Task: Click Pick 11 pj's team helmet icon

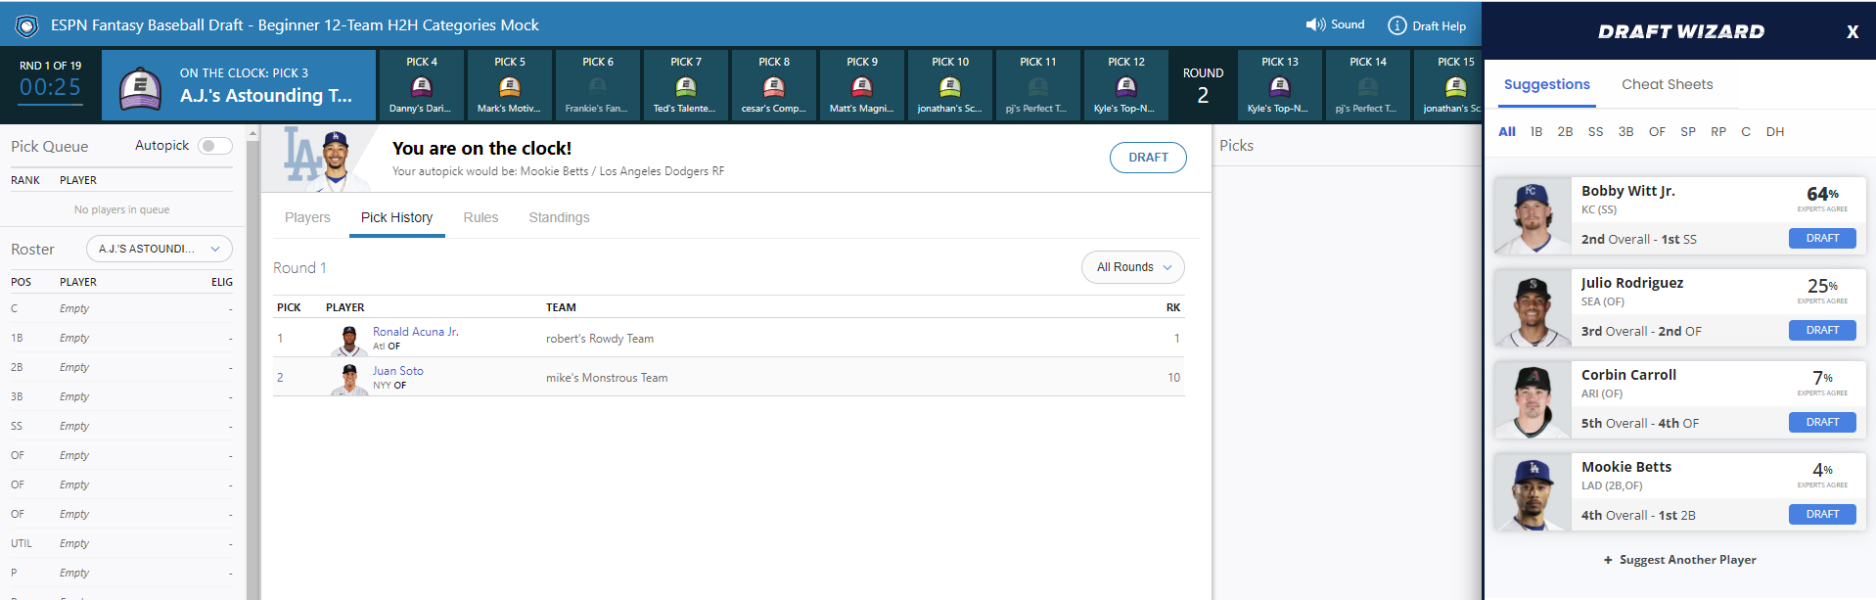Action: 1038,86
